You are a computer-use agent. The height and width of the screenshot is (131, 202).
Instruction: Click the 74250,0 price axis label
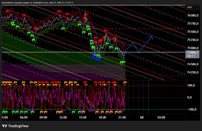(x=193, y=73)
